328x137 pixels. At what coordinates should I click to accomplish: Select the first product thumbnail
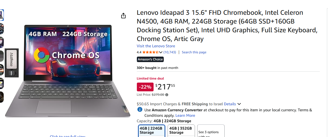tap(1, 15)
